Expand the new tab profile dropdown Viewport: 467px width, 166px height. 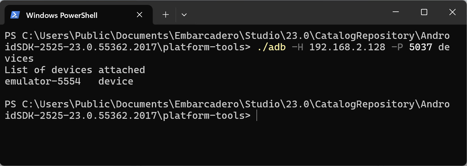point(184,15)
